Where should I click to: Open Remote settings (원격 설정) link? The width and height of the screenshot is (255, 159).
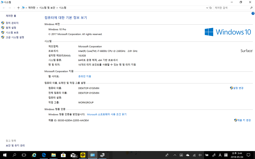[11, 28]
